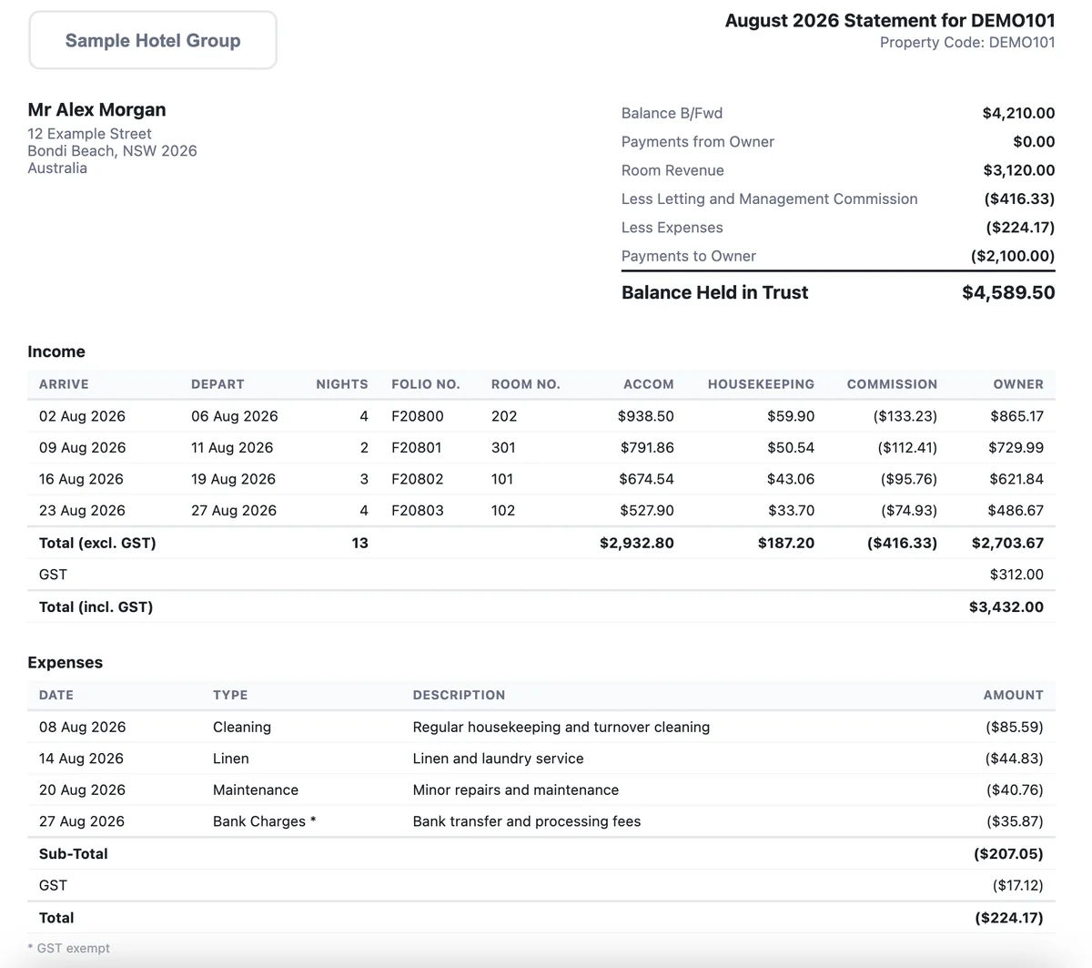Click the Balance B/Fwd amount $4,210.00
Viewport: 1092px width, 968px height.
tap(1018, 113)
